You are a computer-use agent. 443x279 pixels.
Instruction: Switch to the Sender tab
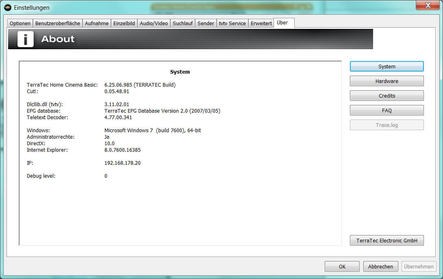(x=206, y=23)
